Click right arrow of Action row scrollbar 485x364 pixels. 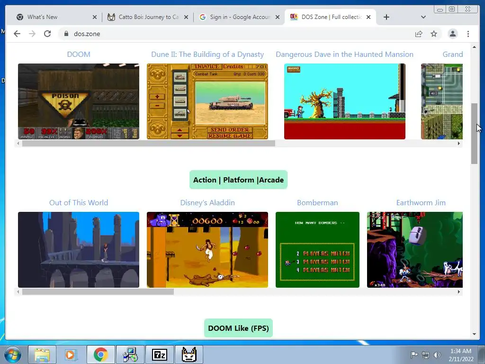tap(458, 291)
